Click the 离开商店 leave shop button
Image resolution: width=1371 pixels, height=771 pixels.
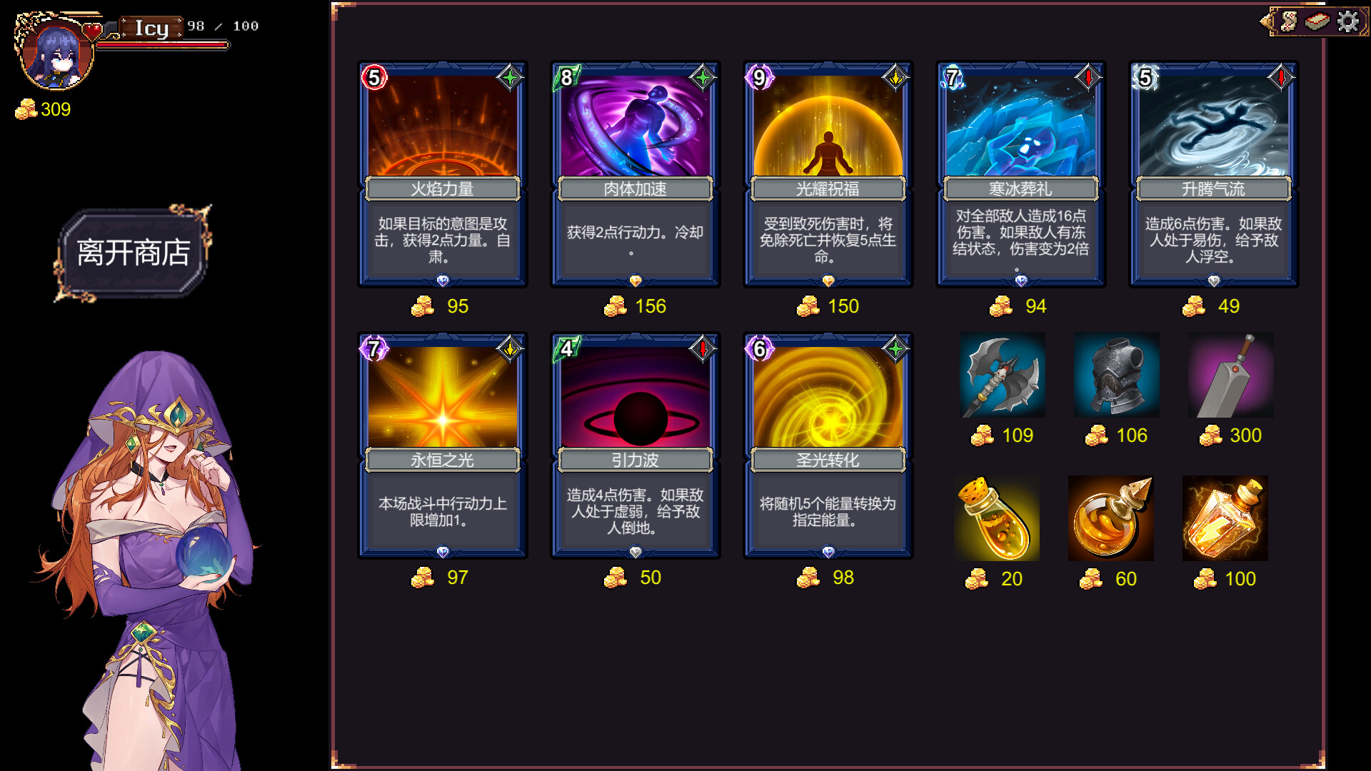[x=133, y=253]
